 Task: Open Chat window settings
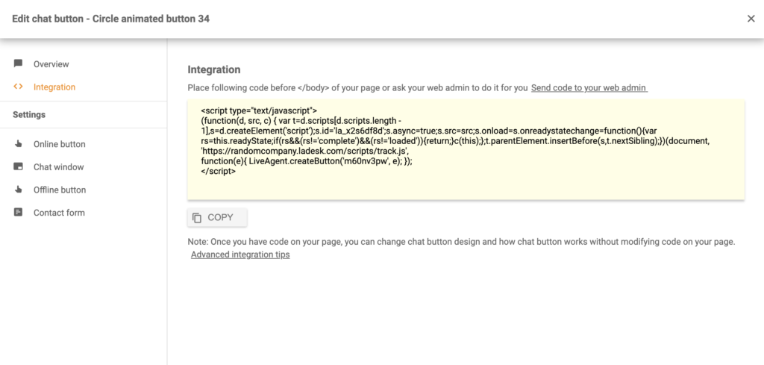[58, 167]
